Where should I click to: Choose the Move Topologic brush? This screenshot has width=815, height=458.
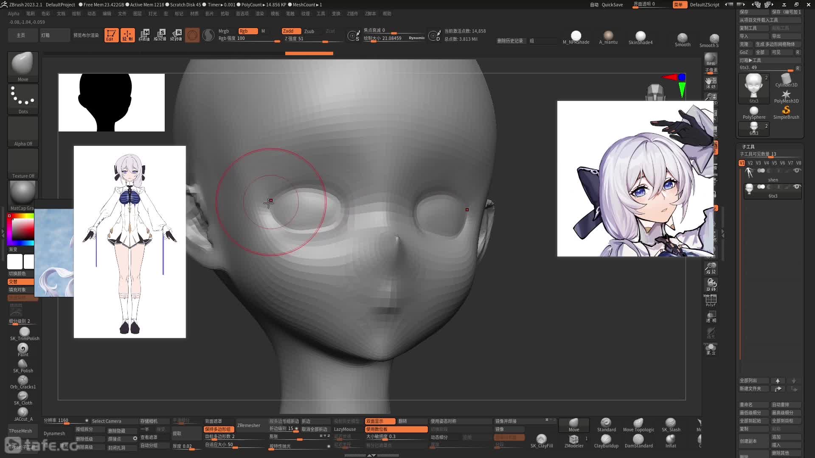pyautogui.click(x=638, y=425)
